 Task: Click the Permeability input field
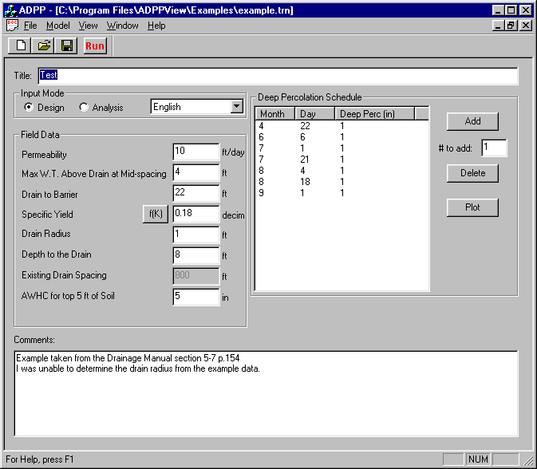point(195,152)
